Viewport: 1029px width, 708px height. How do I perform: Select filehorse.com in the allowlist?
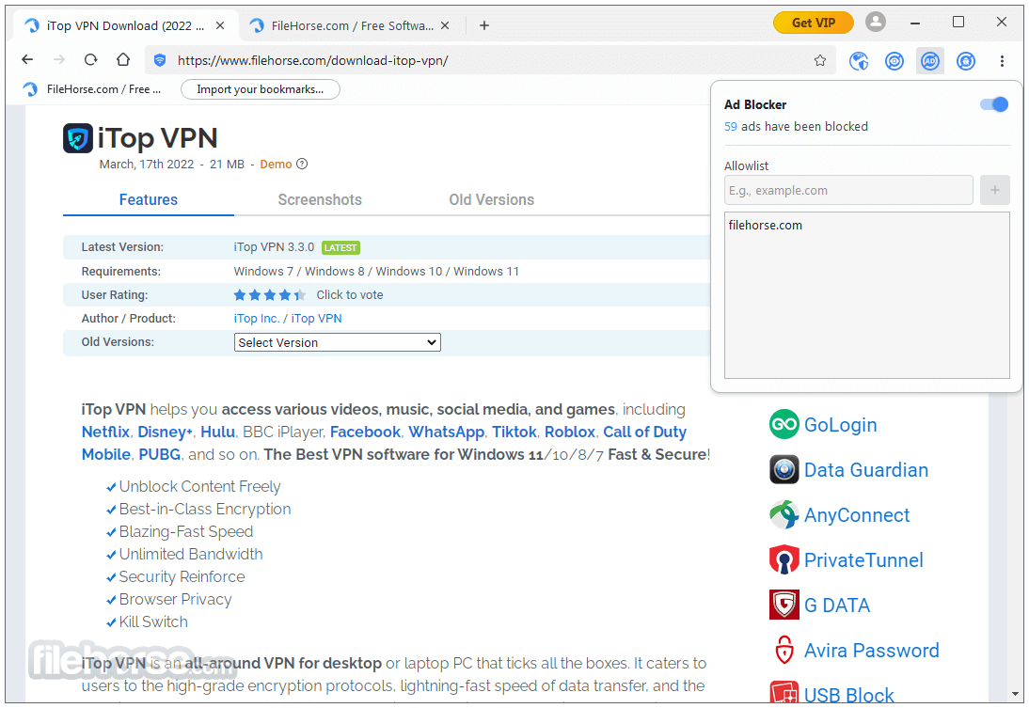pyautogui.click(x=766, y=225)
